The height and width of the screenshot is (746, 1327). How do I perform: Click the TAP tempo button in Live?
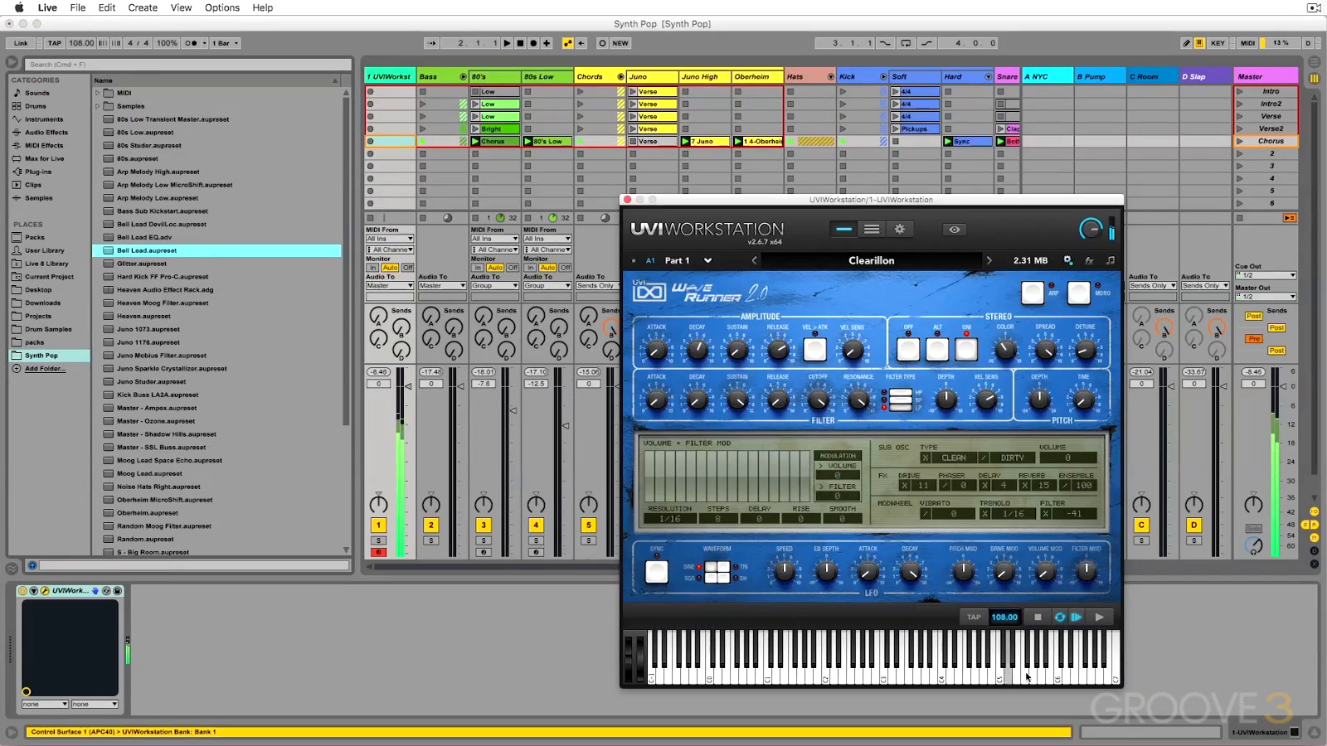click(55, 43)
